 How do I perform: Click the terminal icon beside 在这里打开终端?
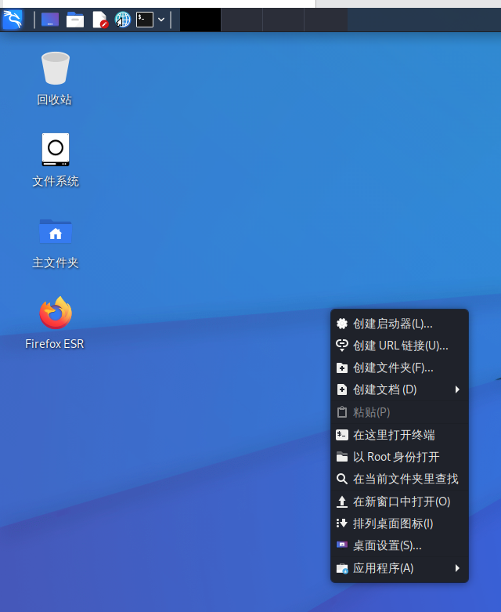pos(342,435)
